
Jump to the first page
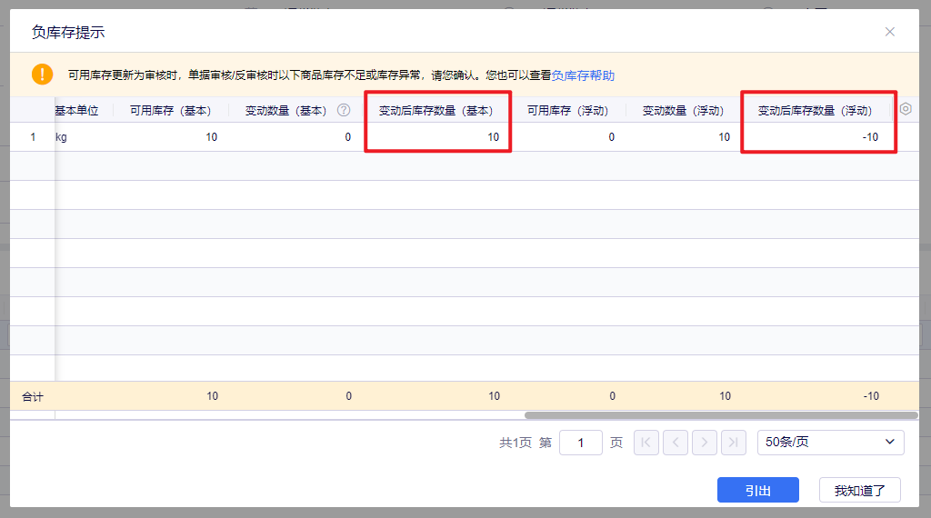click(x=646, y=443)
